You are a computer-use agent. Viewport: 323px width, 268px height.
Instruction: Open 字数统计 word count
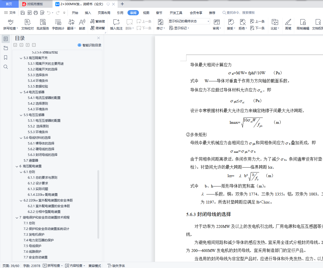click(x=58, y=25)
